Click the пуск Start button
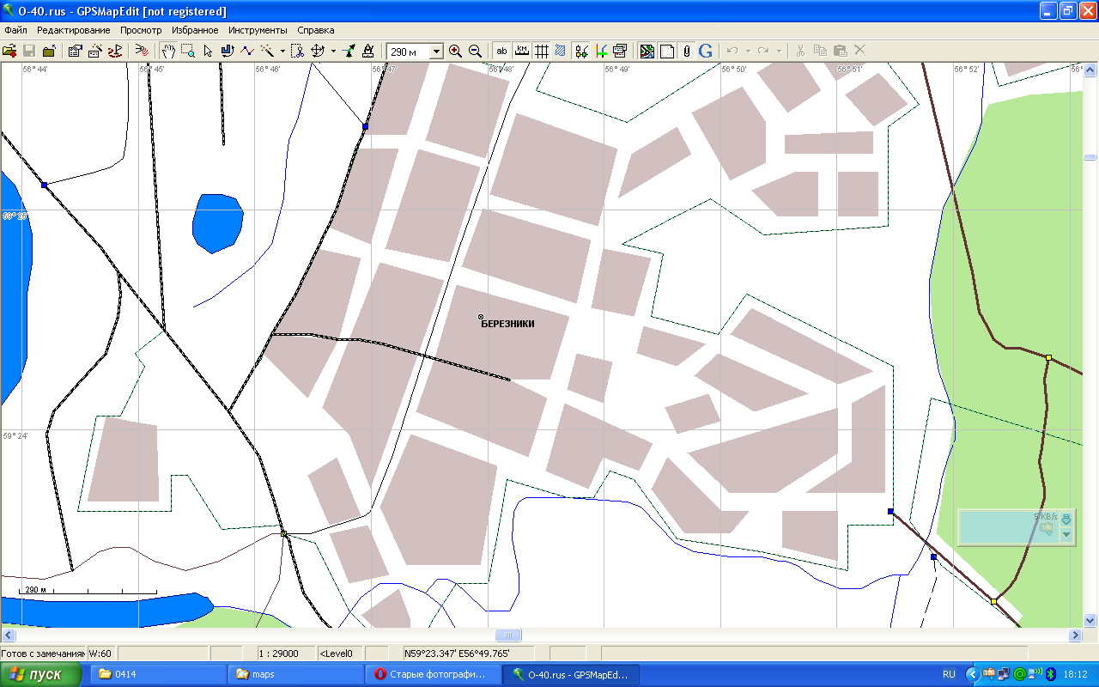Screen dimensions: 1099x687 click(x=41, y=674)
